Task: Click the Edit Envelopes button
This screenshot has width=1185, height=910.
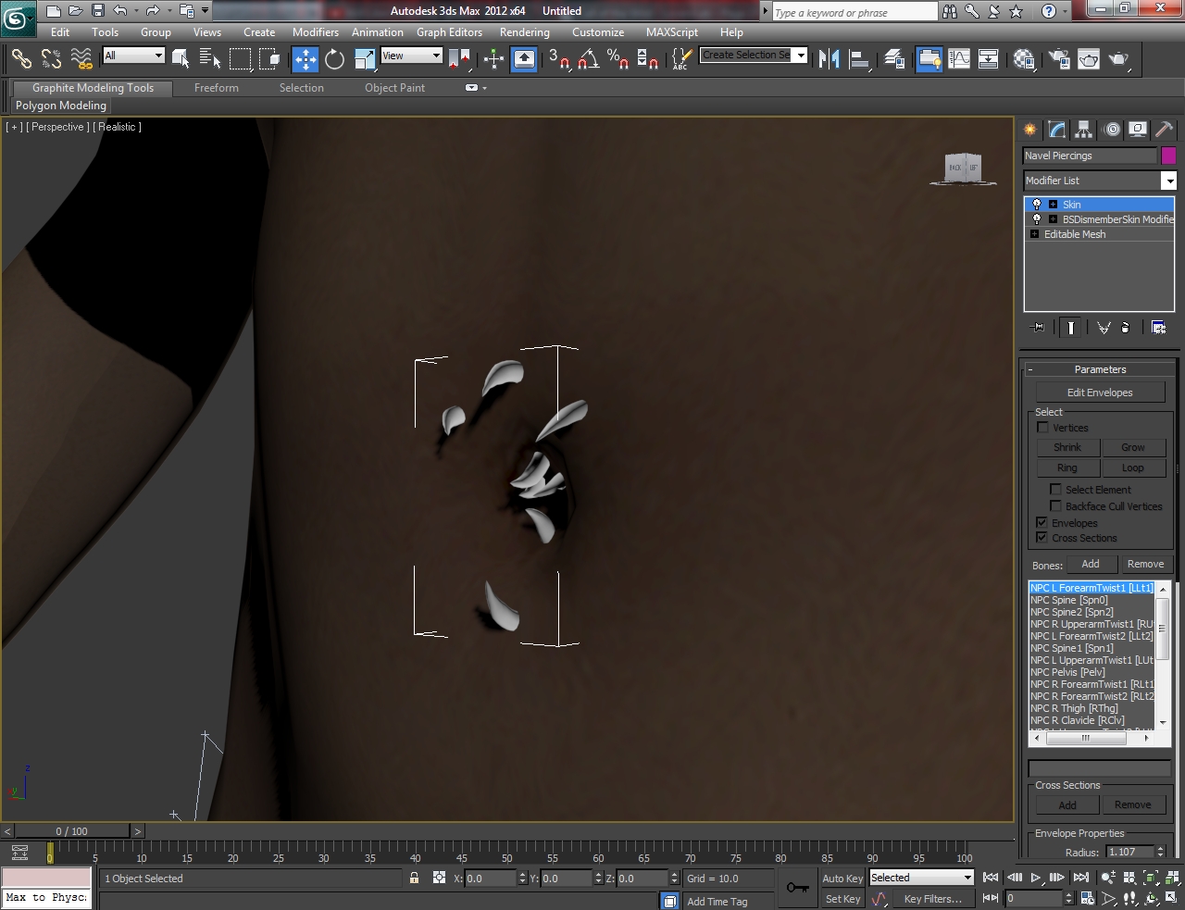Action: tap(1100, 393)
